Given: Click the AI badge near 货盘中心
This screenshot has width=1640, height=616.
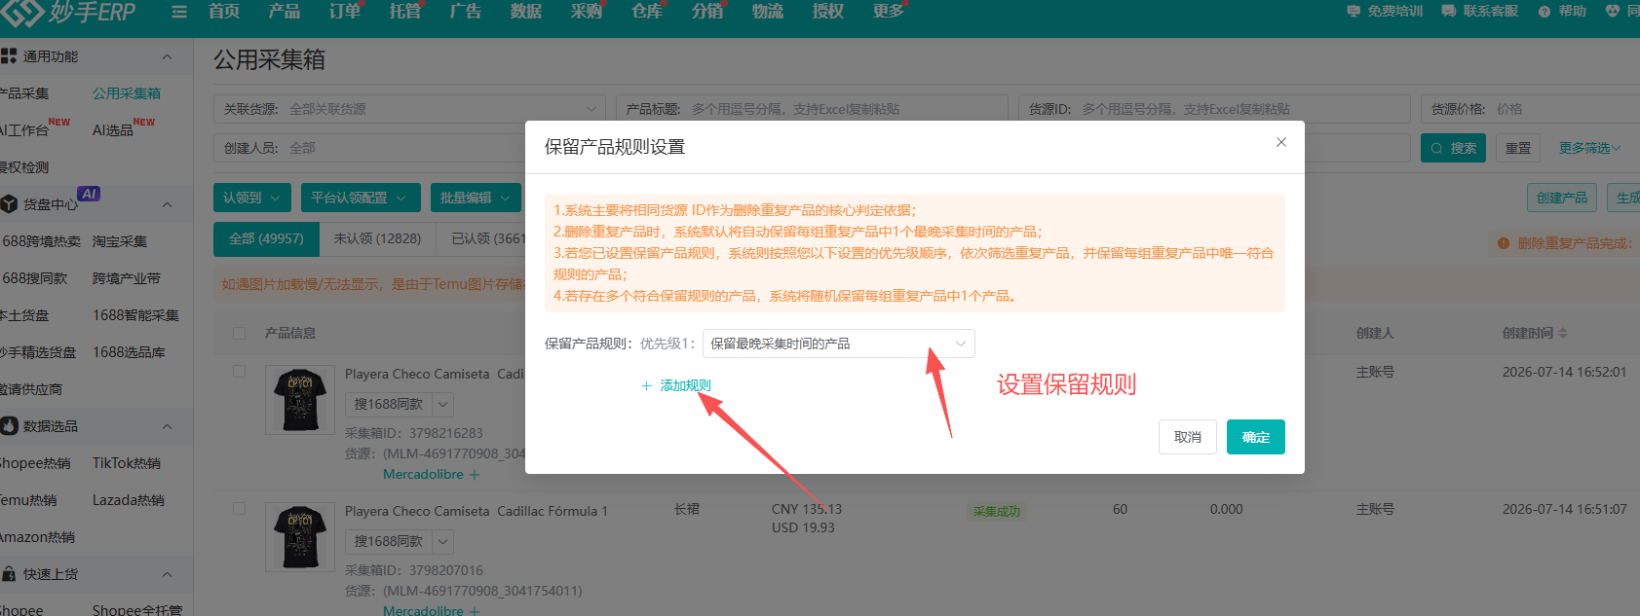Looking at the screenshot, I should (x=89, y=194).
